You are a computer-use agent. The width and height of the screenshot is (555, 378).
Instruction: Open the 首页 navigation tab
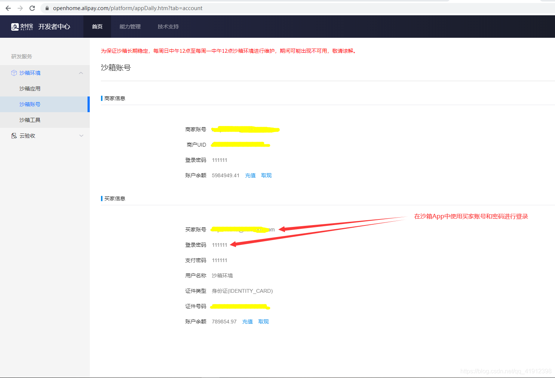click(x=97, y=27)
